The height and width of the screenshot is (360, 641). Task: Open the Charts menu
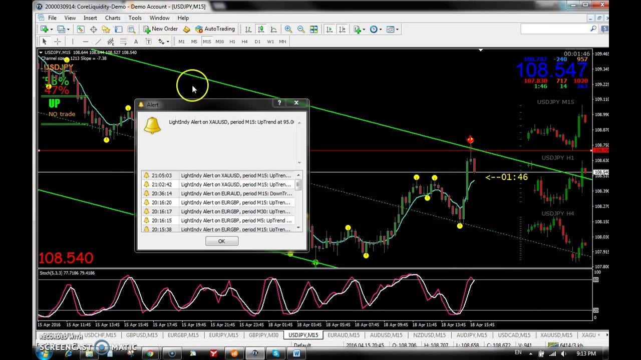tap(113, 18)
